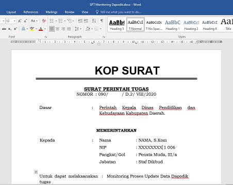The width and height of the screenshot is (233, 185).
Task: Click the text Staf Dikbud
Action: 151,162
